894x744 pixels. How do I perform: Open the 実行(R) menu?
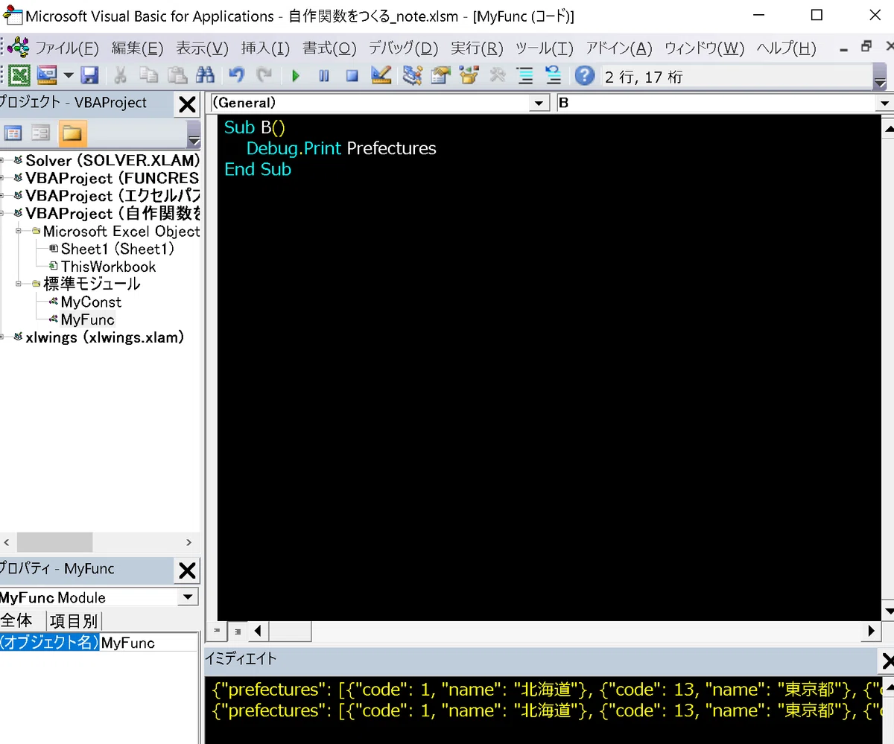point(477,48)
